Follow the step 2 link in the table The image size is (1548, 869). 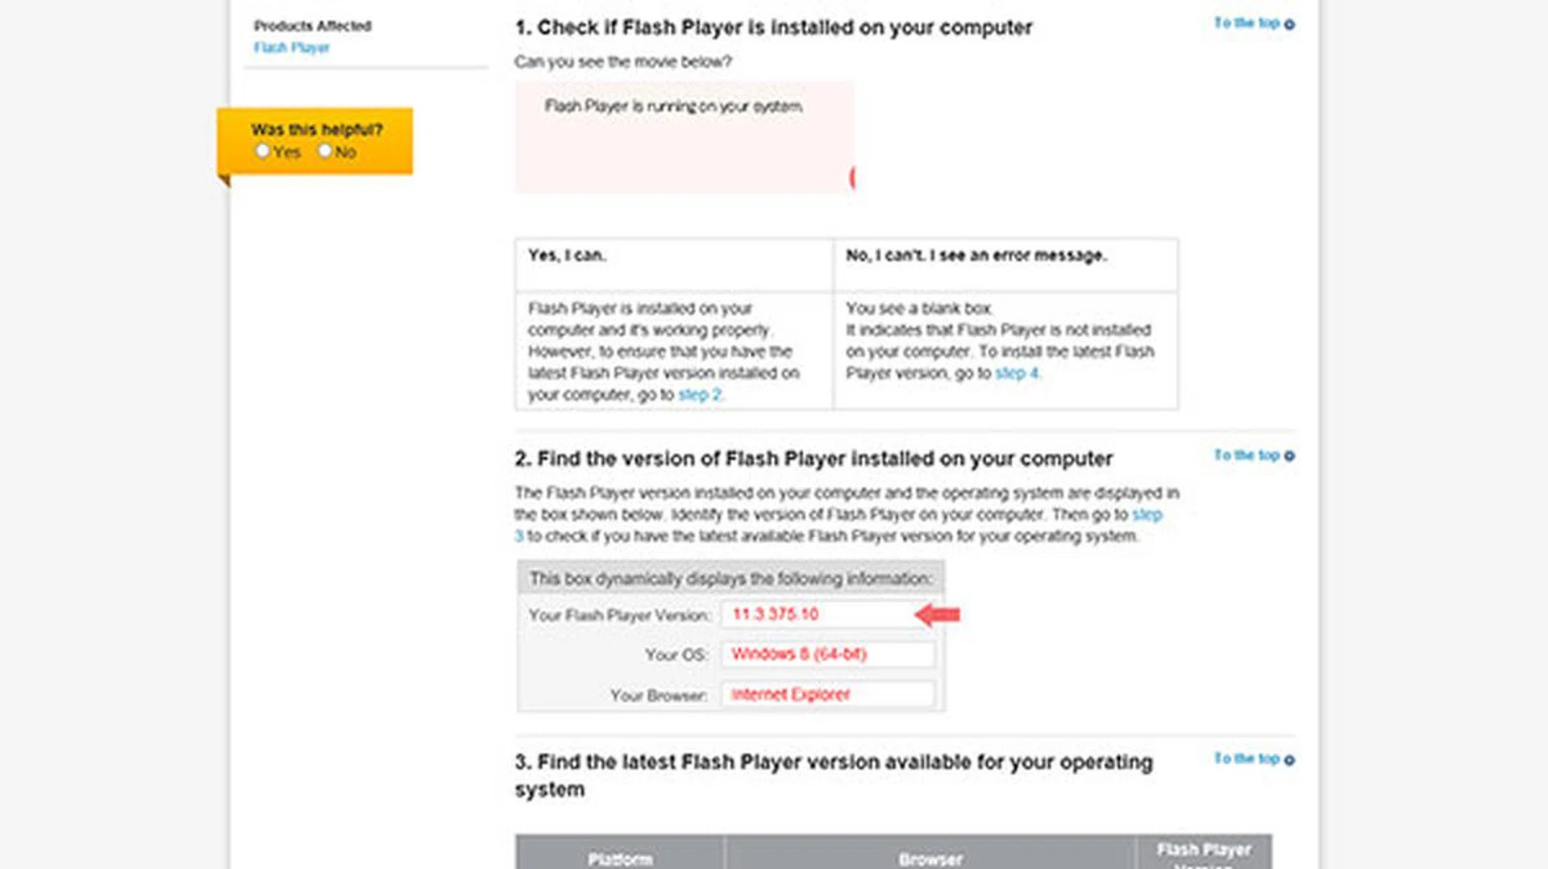[x=699, y=394]
